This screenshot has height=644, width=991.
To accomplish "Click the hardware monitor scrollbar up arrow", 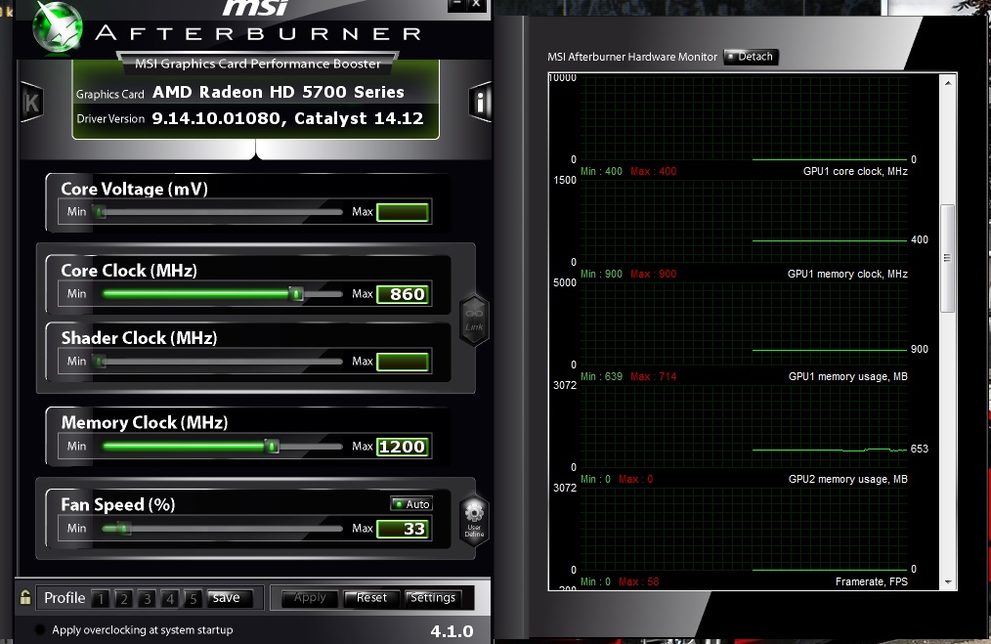I will coord(948,83).
